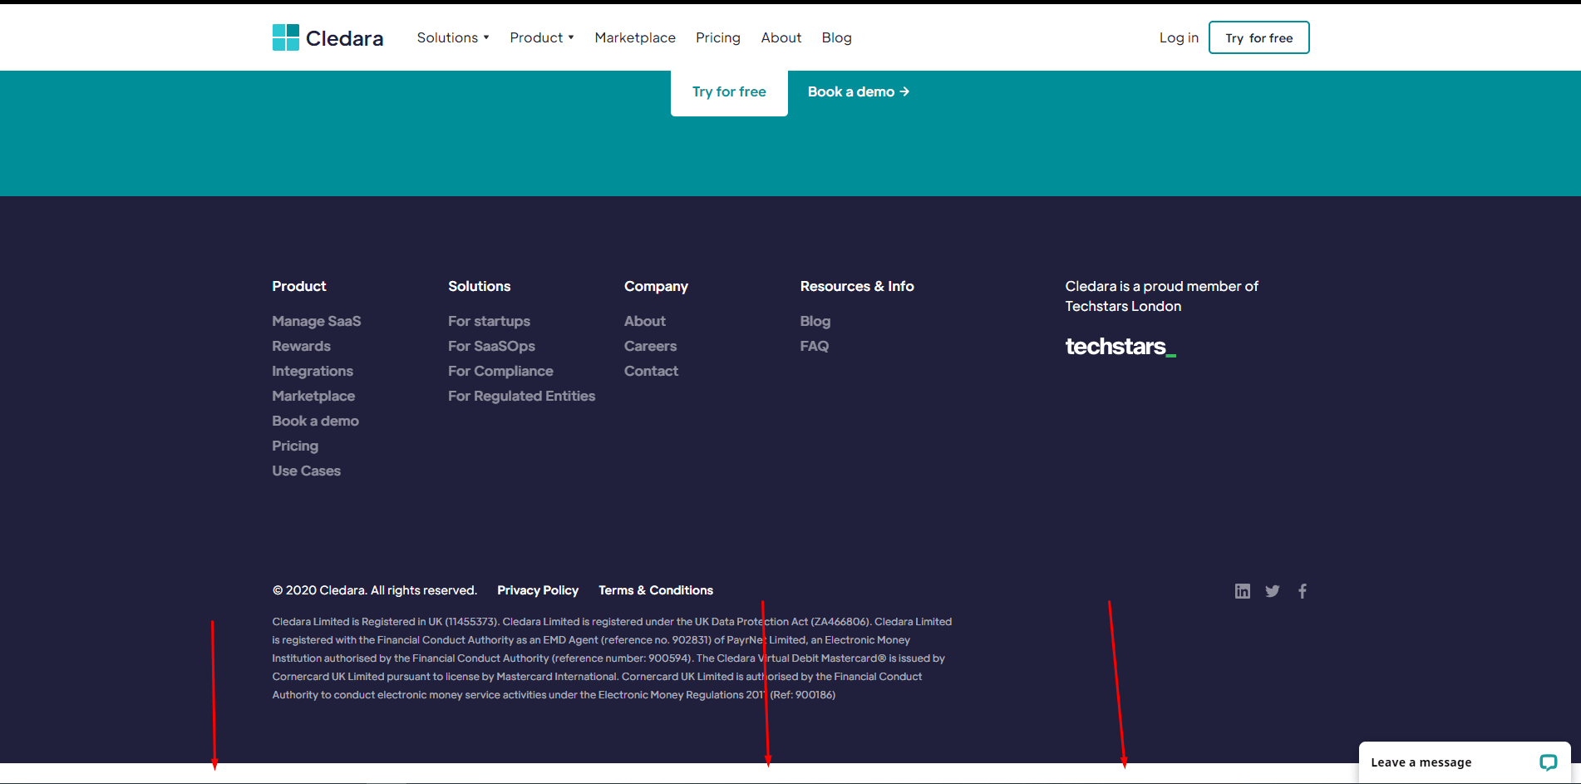Viewport: 1581px width, 784px height.
Task: Open About link in footer Company column
Action: 645,321
